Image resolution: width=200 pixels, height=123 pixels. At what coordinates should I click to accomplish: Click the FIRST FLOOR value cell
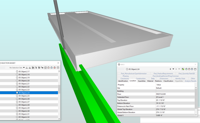175,94
